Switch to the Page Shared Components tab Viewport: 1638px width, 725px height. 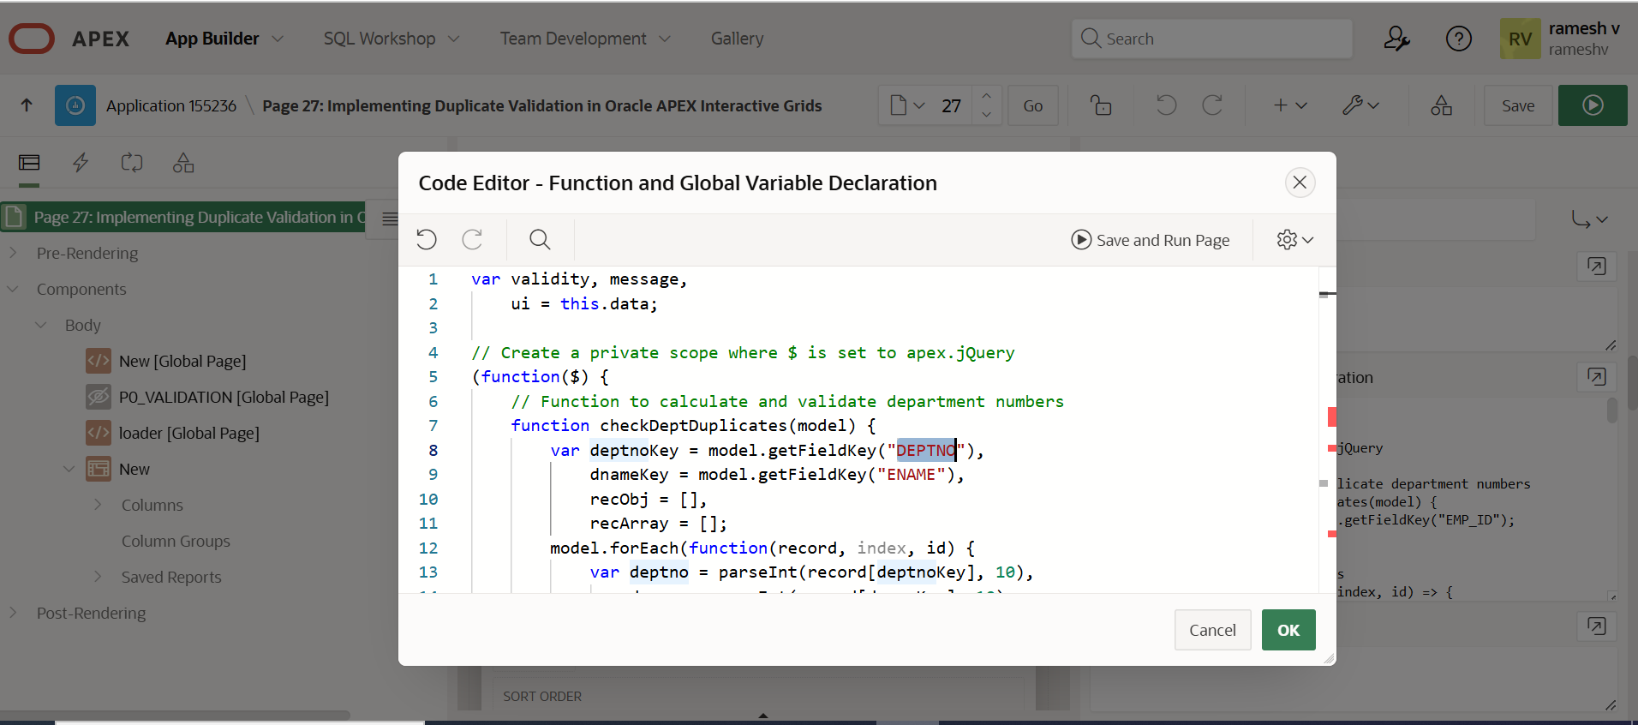[x=183, y=162]
